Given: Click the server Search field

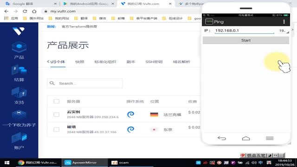Looking at the screenshot, I should 85,83.
